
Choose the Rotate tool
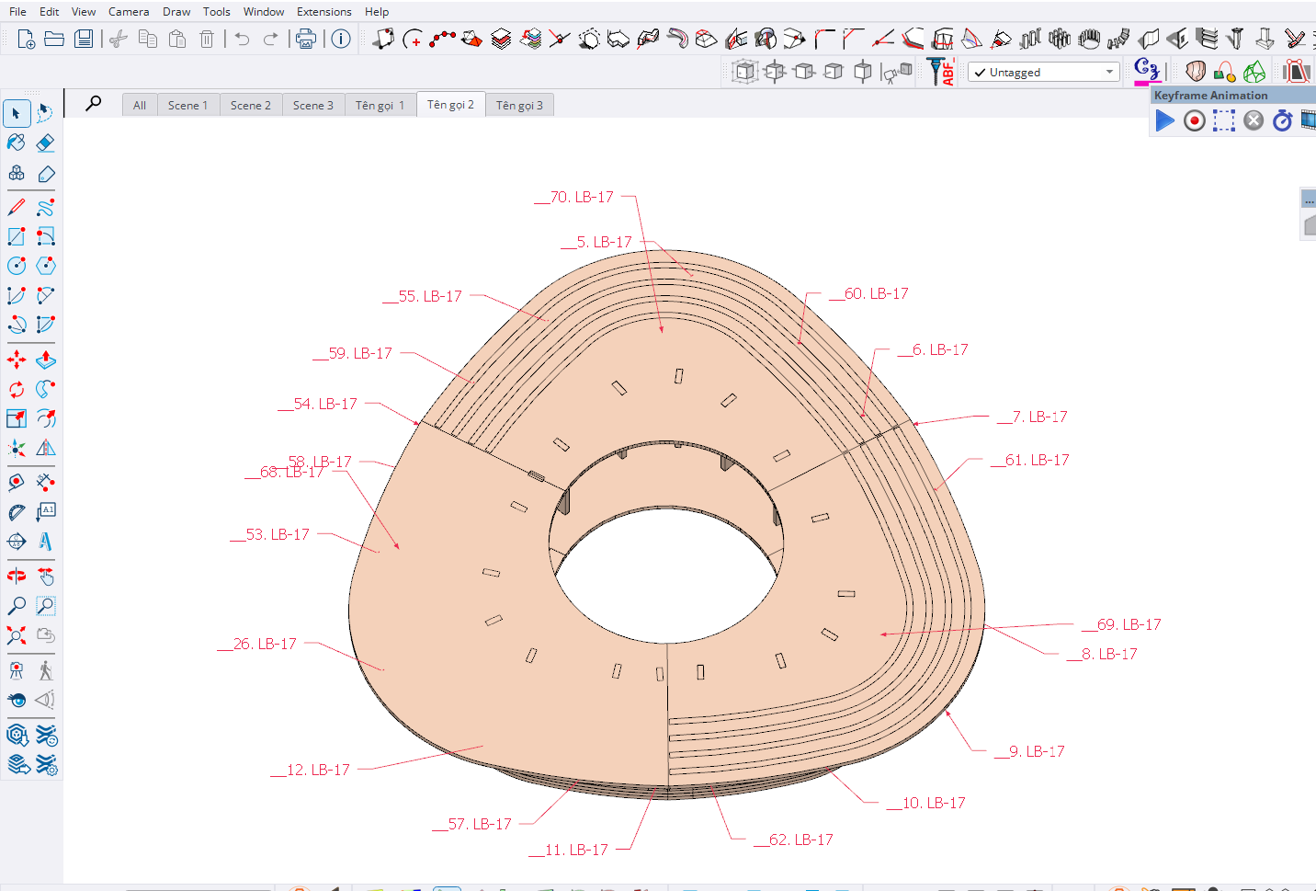(17, 390)
